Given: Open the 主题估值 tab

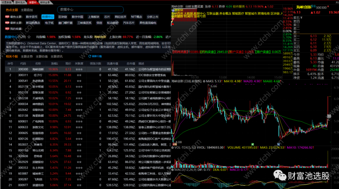Looking at the screenshot, I should pos(42,57).
